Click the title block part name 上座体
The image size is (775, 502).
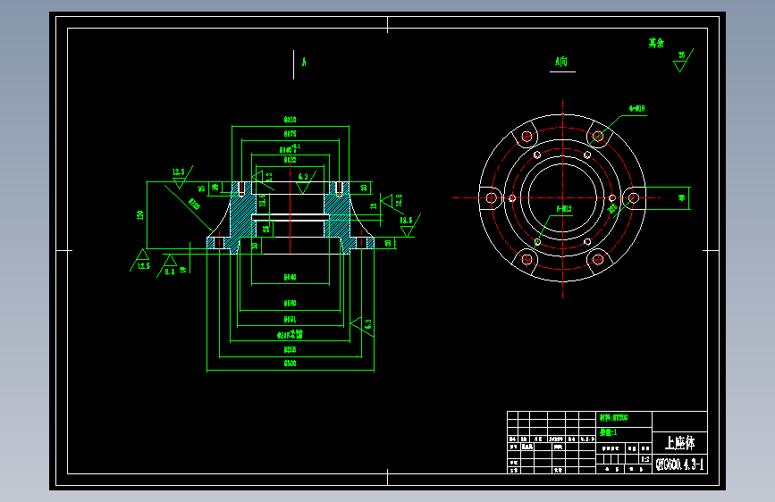[679, 443]
